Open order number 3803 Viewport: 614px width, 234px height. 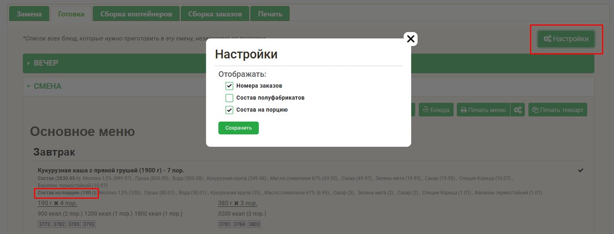point(254,224)
